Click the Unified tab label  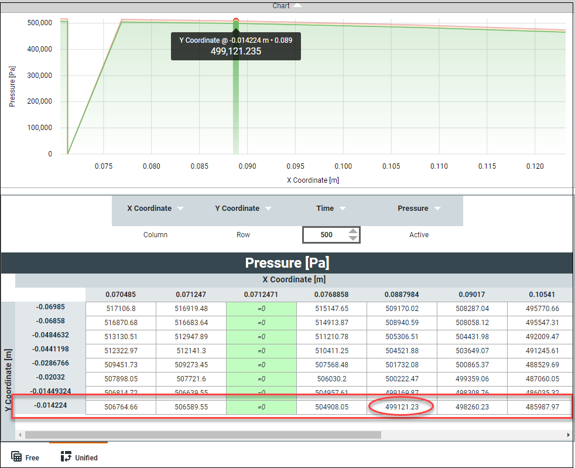(x=86, y=457)
